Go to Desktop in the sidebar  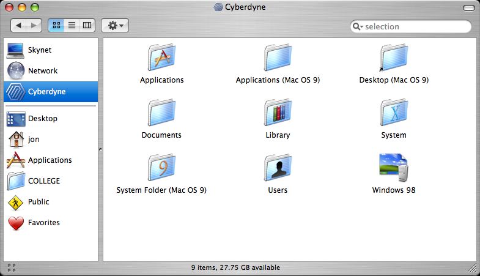coord(51,119)
